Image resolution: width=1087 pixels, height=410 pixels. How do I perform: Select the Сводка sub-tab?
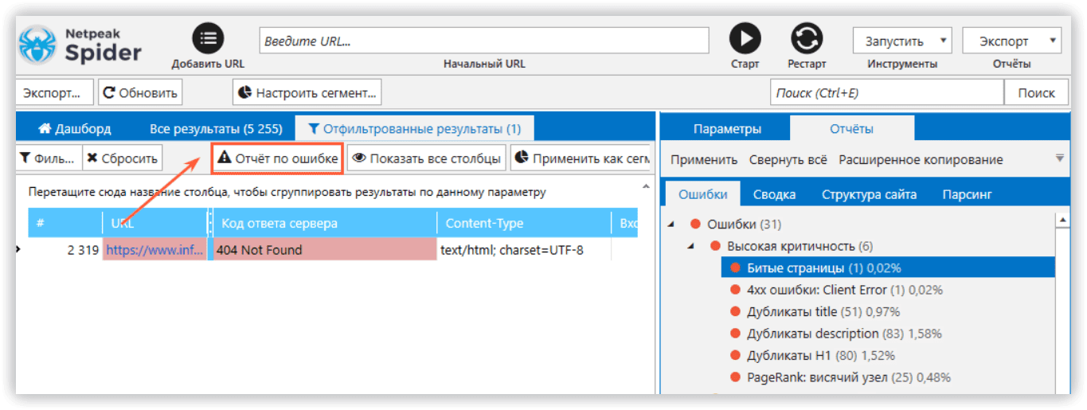[x=775, y=194]
